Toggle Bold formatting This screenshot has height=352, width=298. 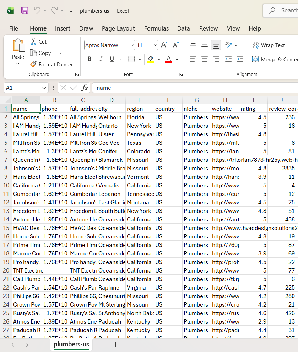[x=90, y=59]
